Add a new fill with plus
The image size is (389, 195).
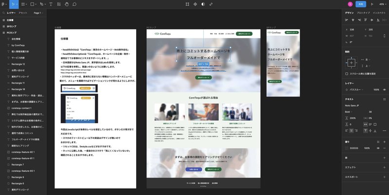(x=385, y=142)
